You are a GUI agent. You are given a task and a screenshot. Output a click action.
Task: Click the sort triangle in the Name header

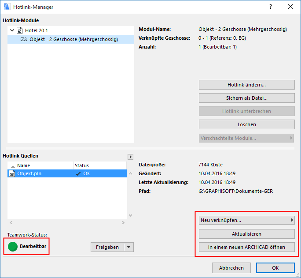(13, 166)
